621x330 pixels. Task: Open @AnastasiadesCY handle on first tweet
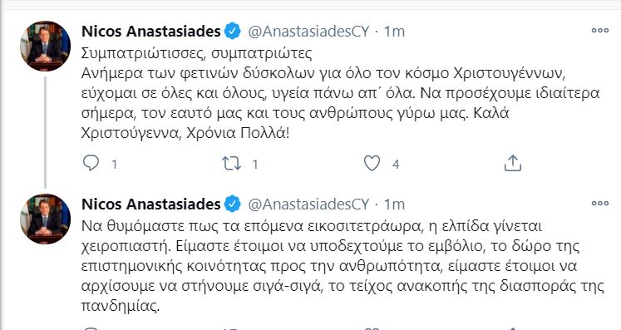coord(308,32)
